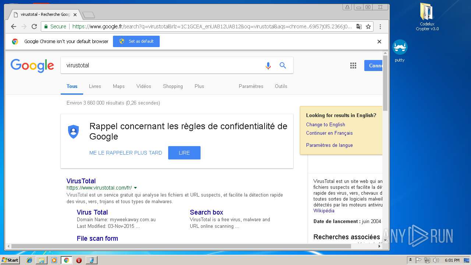Click the 6:01 PM clock
The width and height of the screenshot is (471, 265).
452,260
